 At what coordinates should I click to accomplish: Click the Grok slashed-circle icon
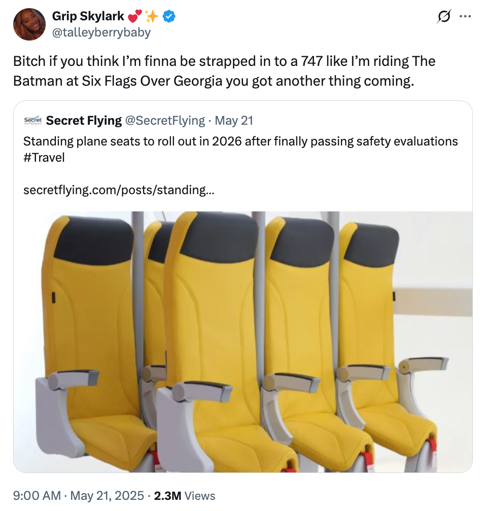442,17
